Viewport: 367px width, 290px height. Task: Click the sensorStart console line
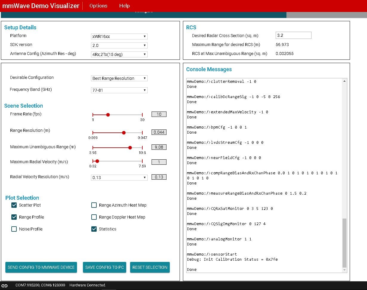tap(212, 254)
